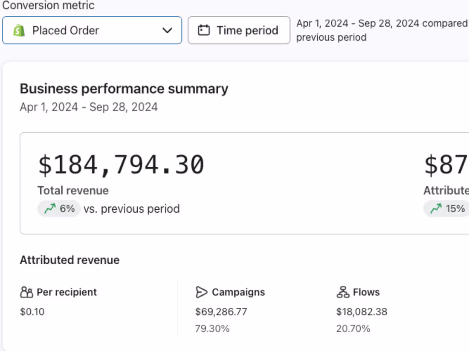Open the Placed Order conversion metric selector
The height and width of the screenshot is (351, 469).
[92, 30]
